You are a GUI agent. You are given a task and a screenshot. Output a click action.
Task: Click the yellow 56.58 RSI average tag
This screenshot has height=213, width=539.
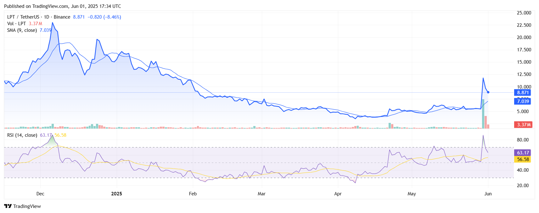coord(522,159)
